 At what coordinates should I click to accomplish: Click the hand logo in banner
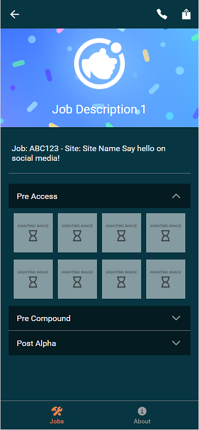tap(99, 64)
